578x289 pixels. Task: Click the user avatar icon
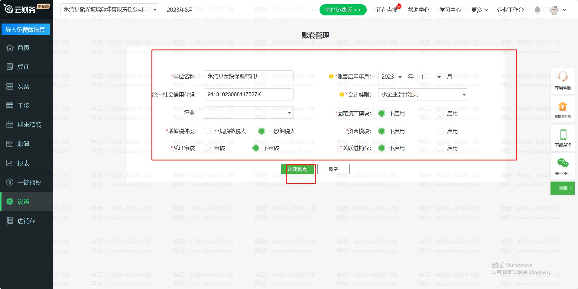point(554,10)
